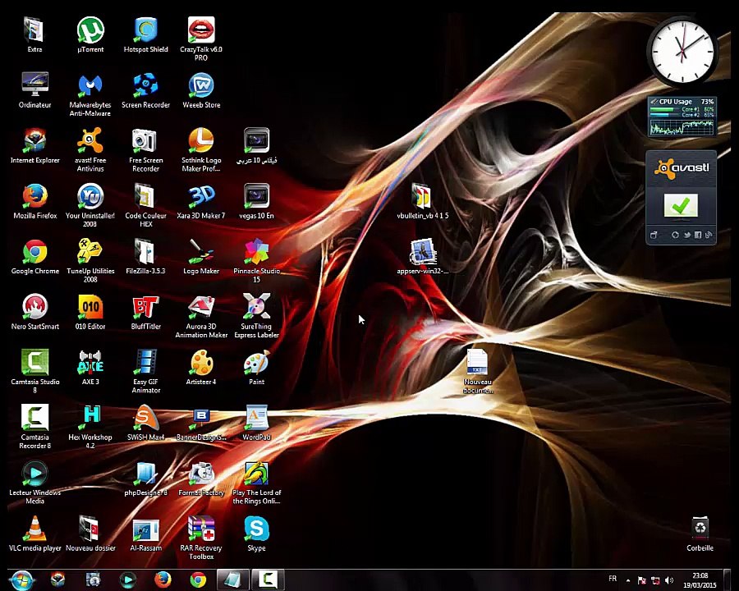Open FileZilla-3.5.3 desktop icon

[145, 256]
